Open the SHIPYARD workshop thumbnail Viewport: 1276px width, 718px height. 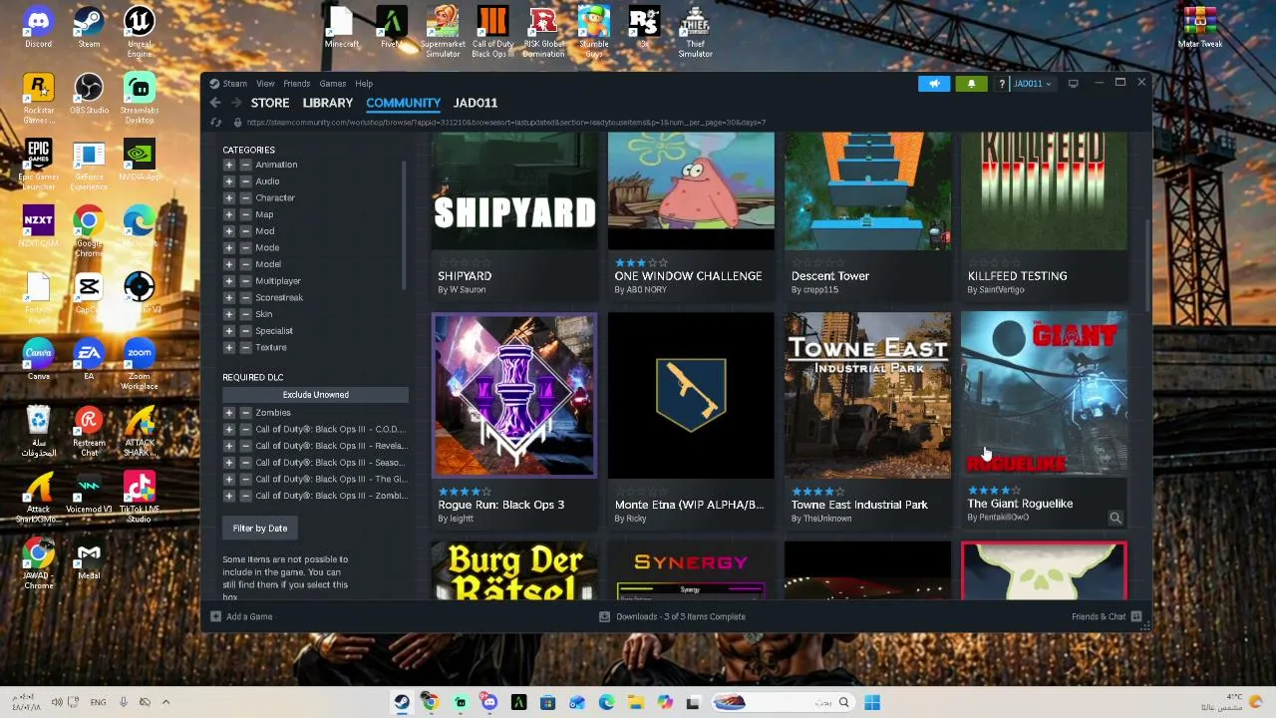(514, 191)
